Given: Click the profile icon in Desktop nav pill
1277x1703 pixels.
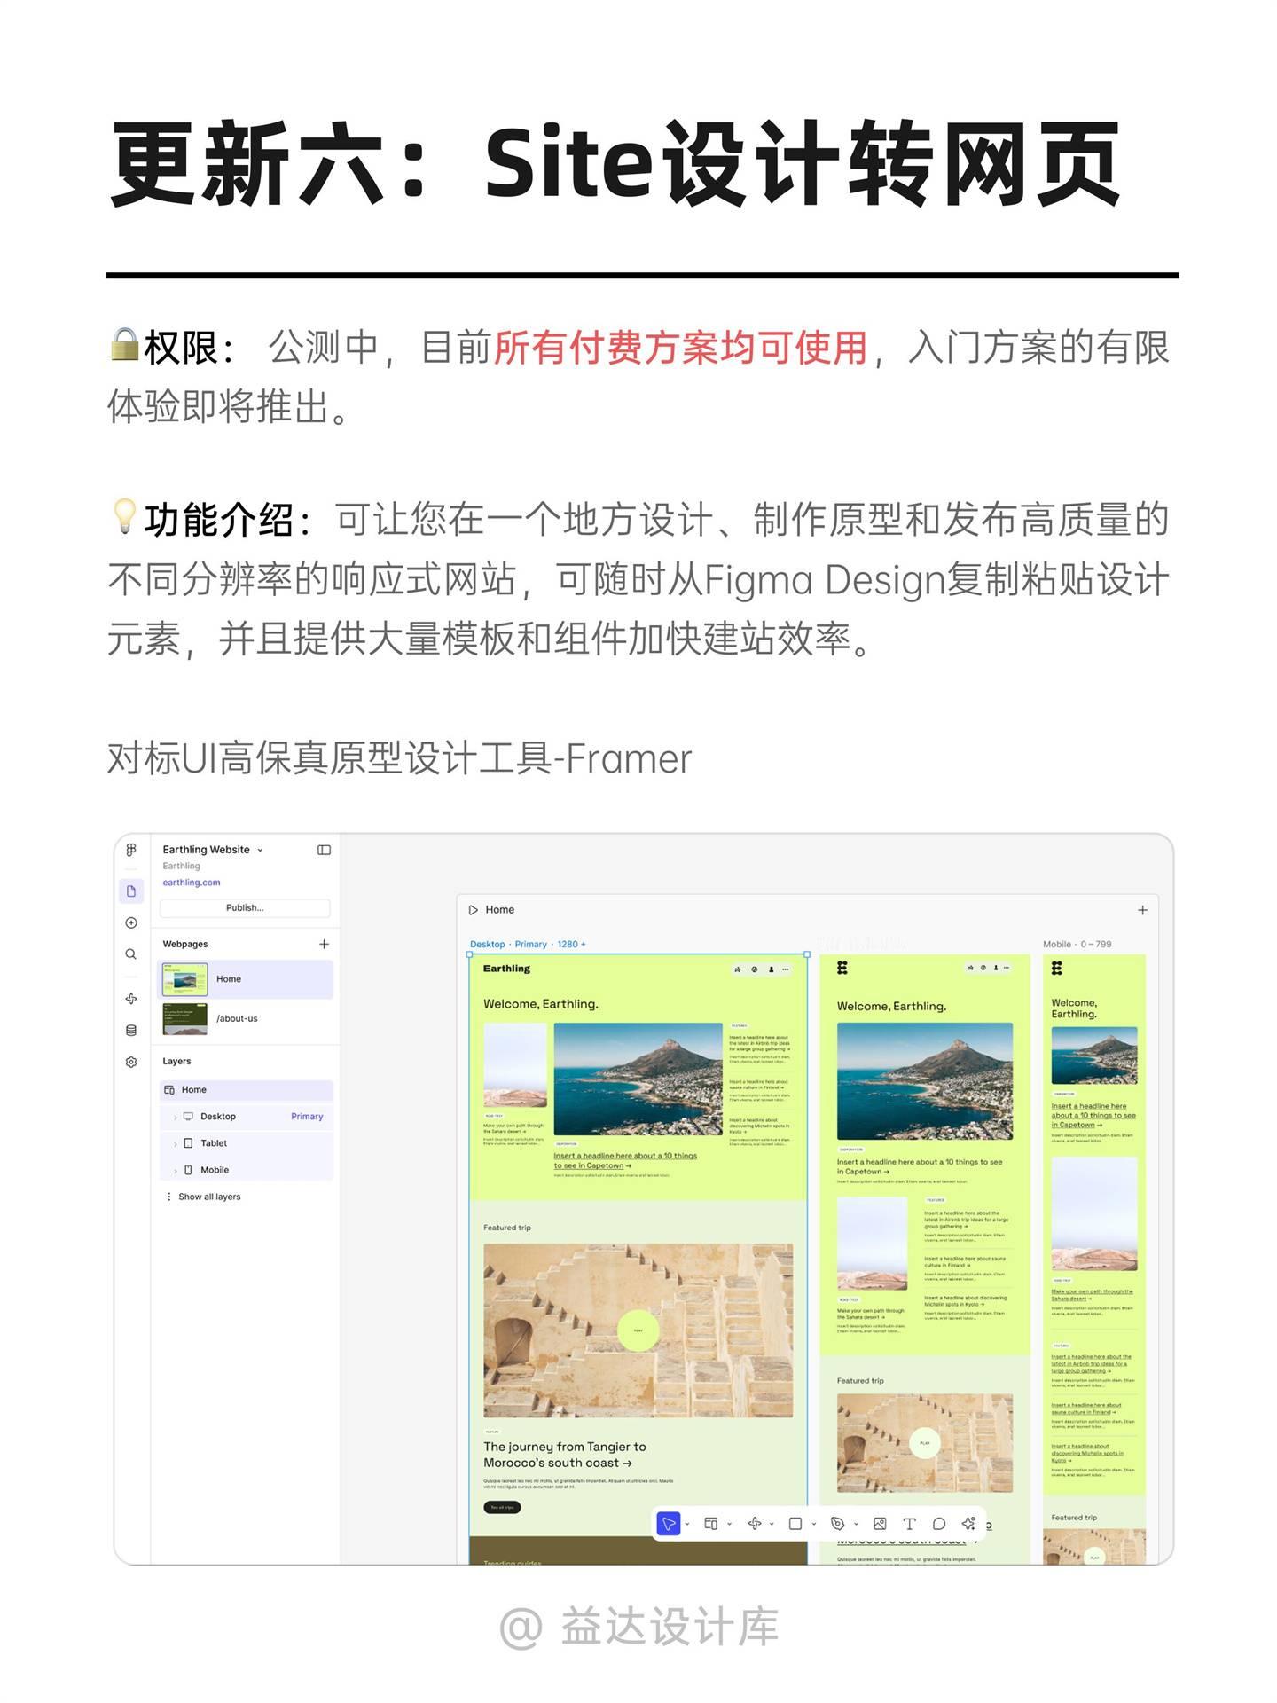Looking at the screenshot, I should [x=771, y=969].
